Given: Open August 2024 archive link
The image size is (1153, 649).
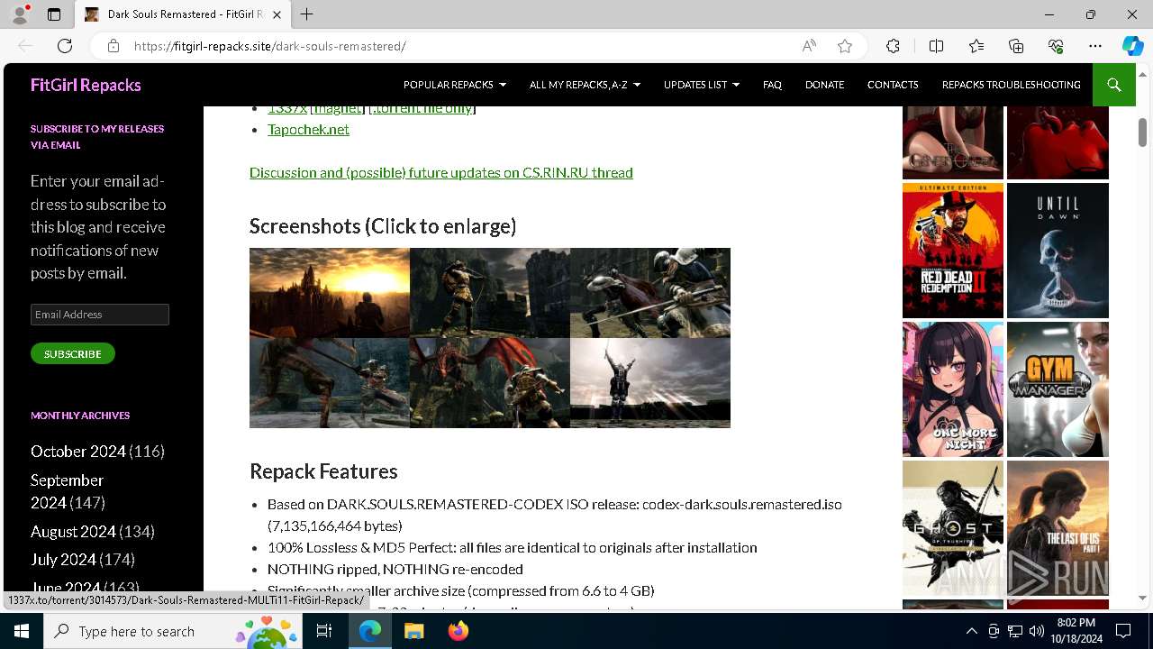Looking at the screenshot, I should pyautogui.click(x=73, y=532).
